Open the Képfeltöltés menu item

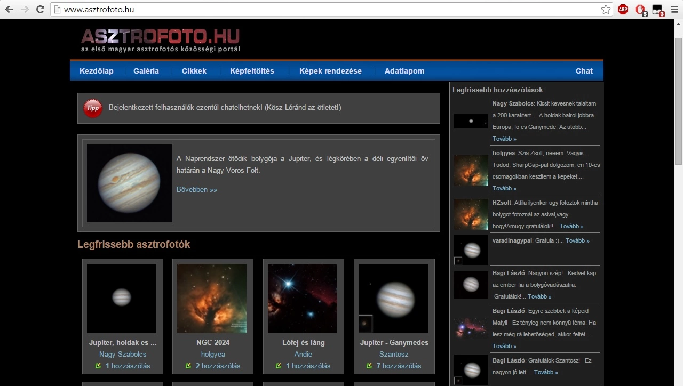point(252,71)
